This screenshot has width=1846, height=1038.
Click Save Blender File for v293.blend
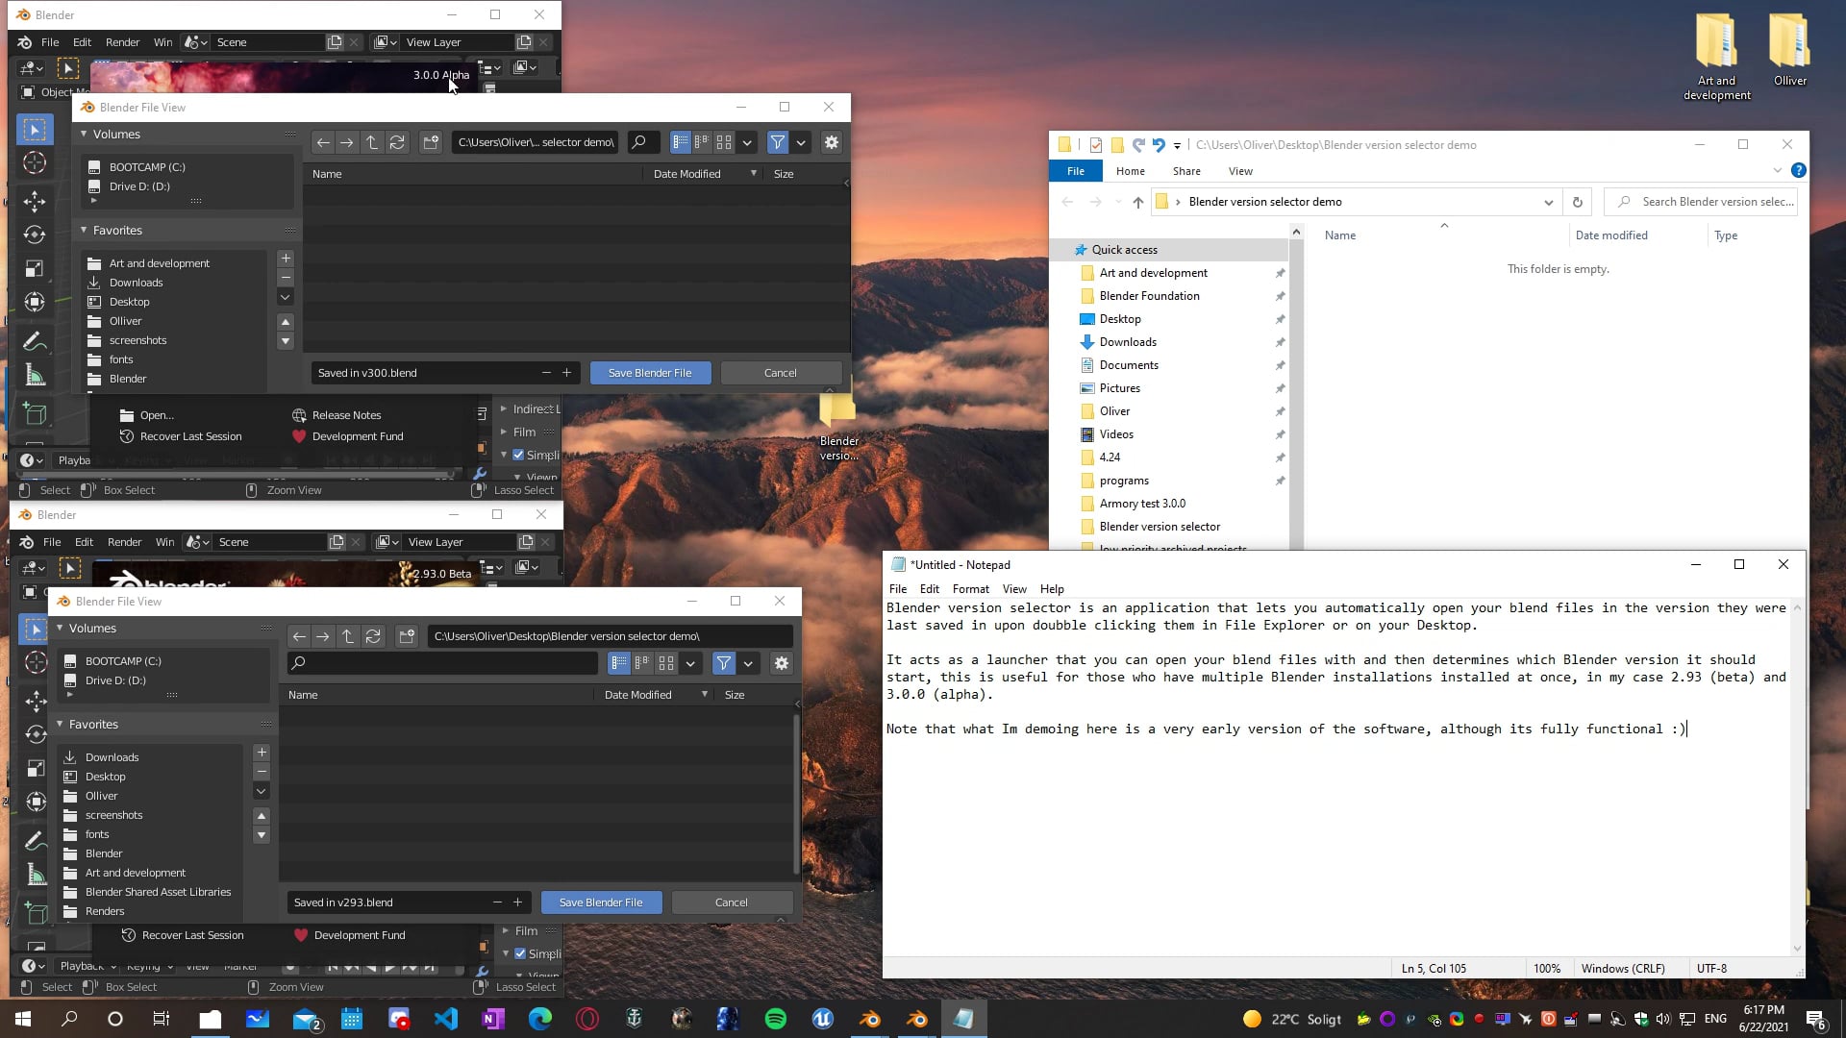pos(601,902)
